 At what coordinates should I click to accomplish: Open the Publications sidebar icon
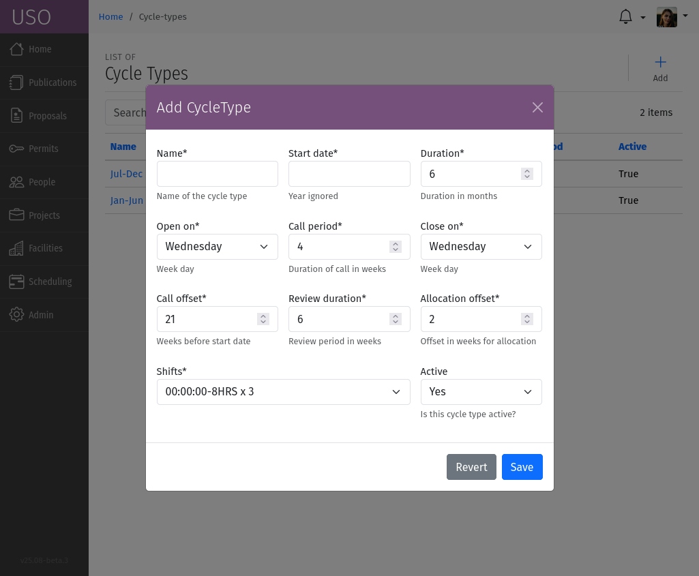coord(16,82)
